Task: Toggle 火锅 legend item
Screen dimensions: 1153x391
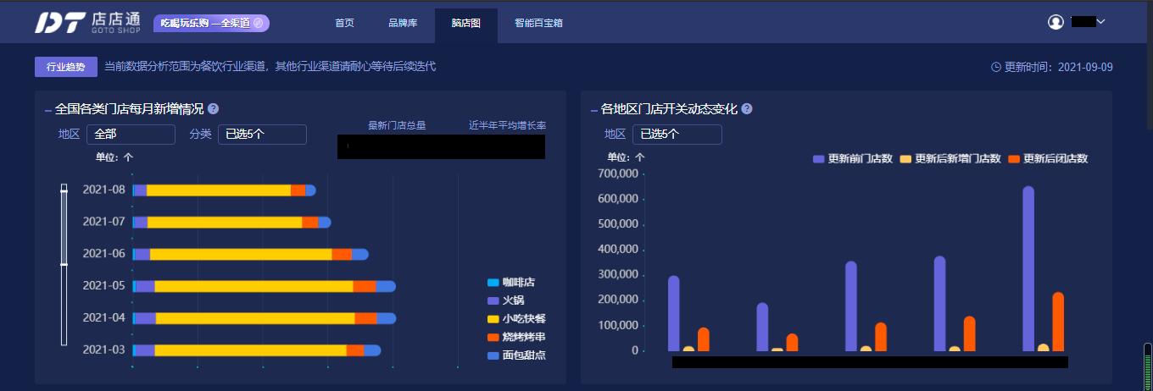Action: pos(506,300)
